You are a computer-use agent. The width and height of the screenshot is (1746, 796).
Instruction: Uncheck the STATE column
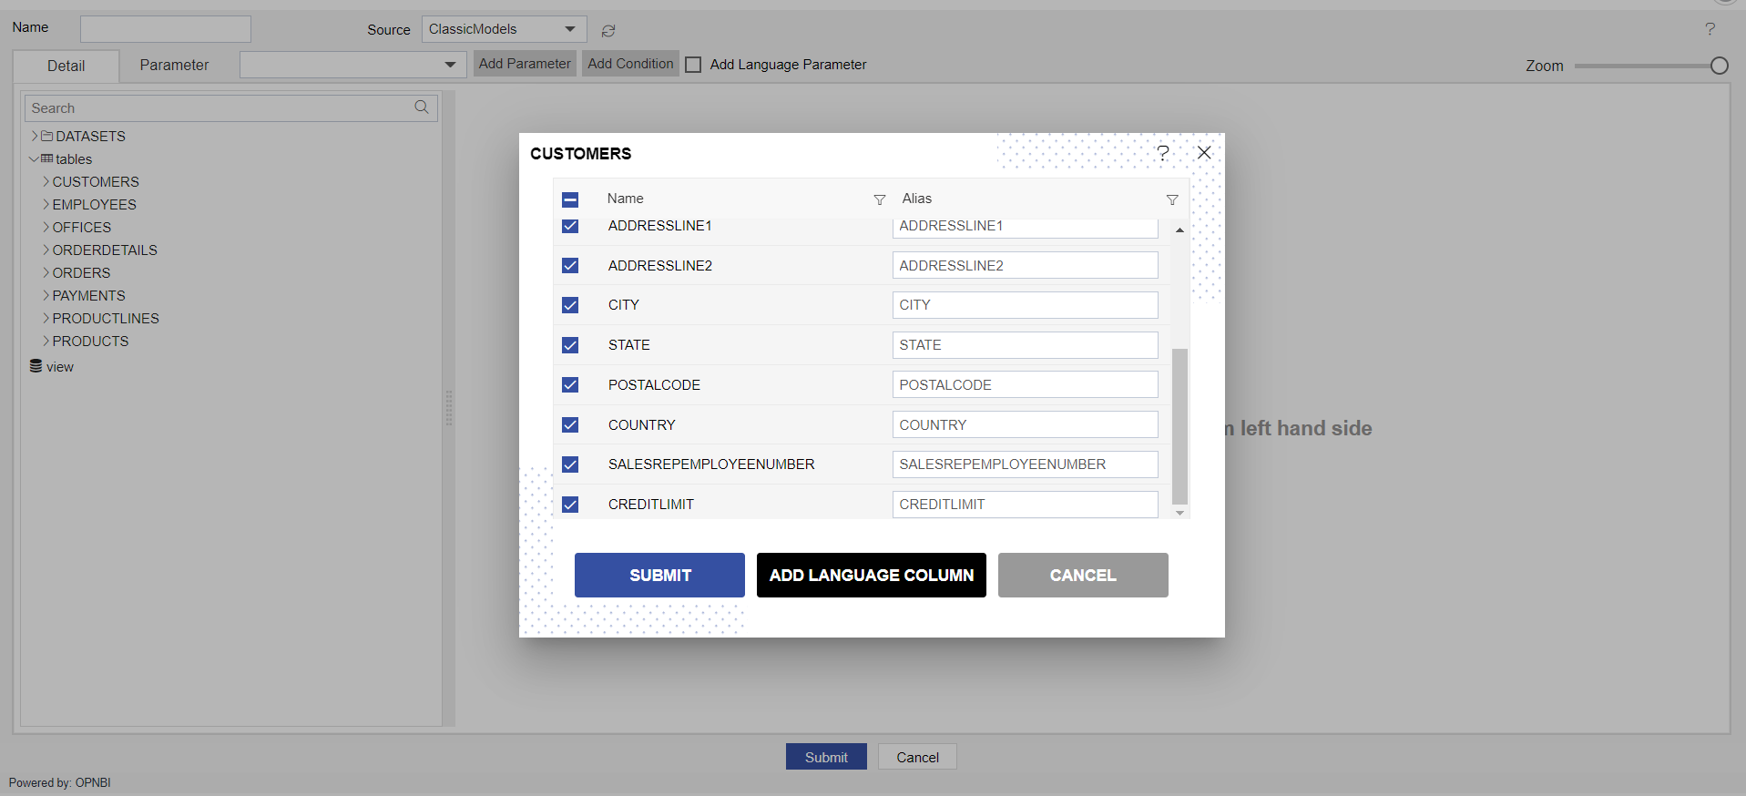(570, 345)
